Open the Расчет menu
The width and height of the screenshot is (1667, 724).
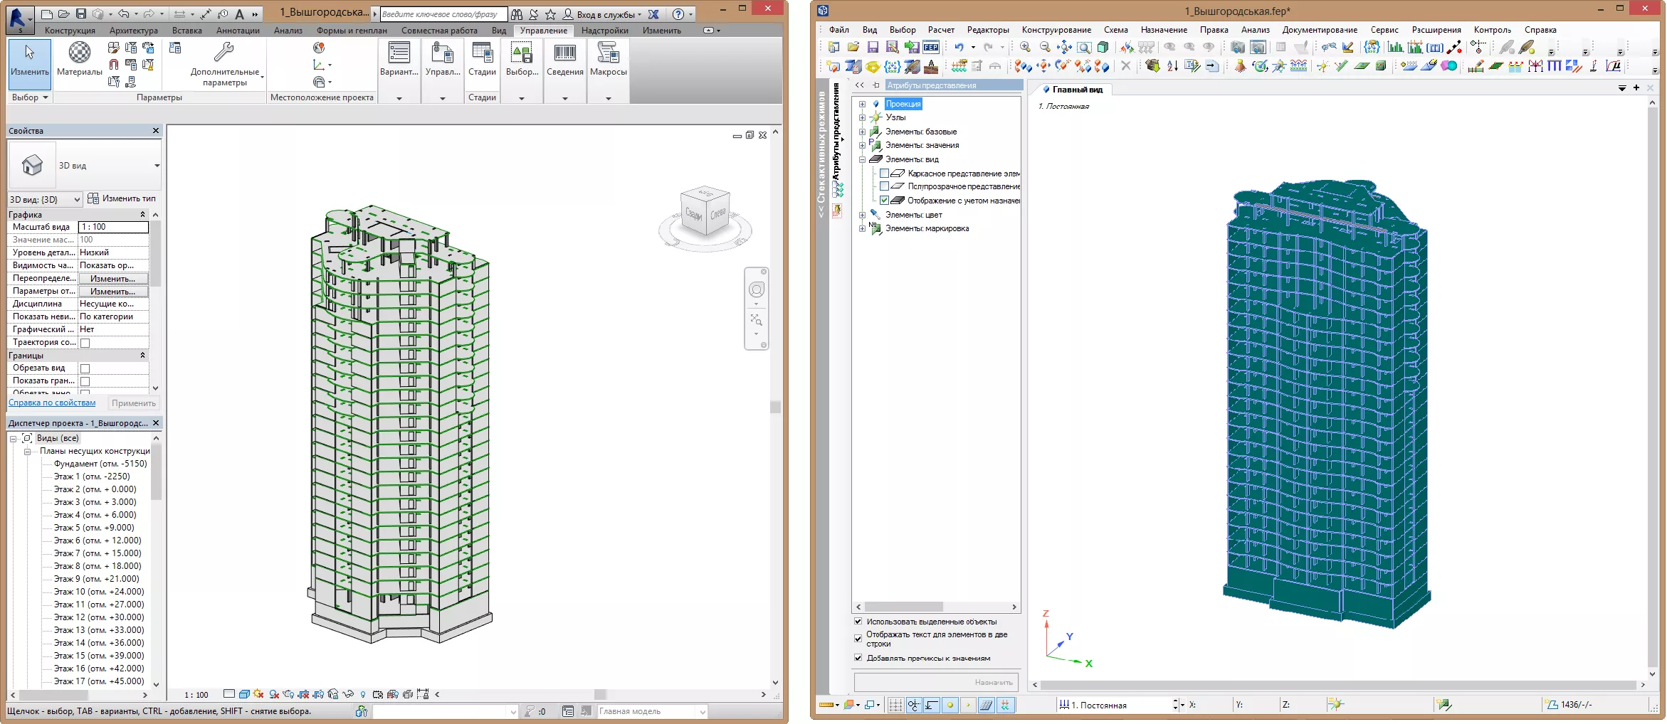click(x=940, y=30)
